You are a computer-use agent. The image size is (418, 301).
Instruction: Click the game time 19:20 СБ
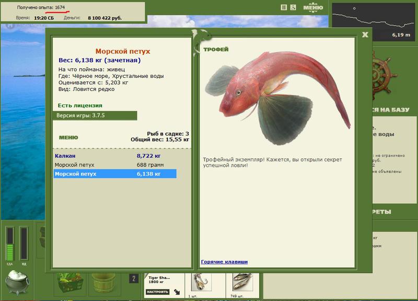pos(44,18)
